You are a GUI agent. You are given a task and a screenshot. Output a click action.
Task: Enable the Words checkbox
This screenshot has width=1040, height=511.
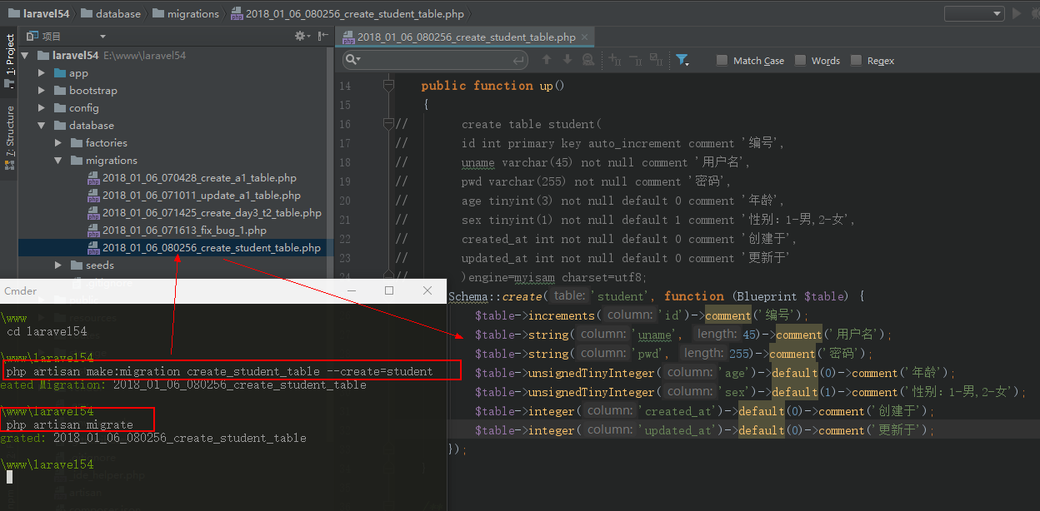pos(801,61)
